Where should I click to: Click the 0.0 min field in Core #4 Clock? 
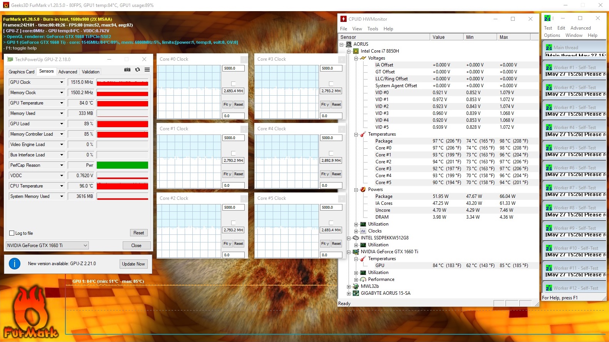point(331,185)
